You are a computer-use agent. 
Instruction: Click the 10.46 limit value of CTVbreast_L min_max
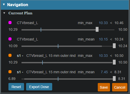tap(119, 23)
